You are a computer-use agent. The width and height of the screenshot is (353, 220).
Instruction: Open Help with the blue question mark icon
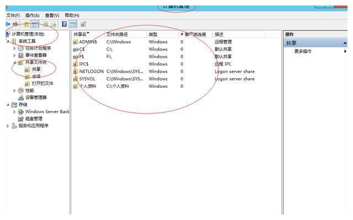[x=65, y=24]
